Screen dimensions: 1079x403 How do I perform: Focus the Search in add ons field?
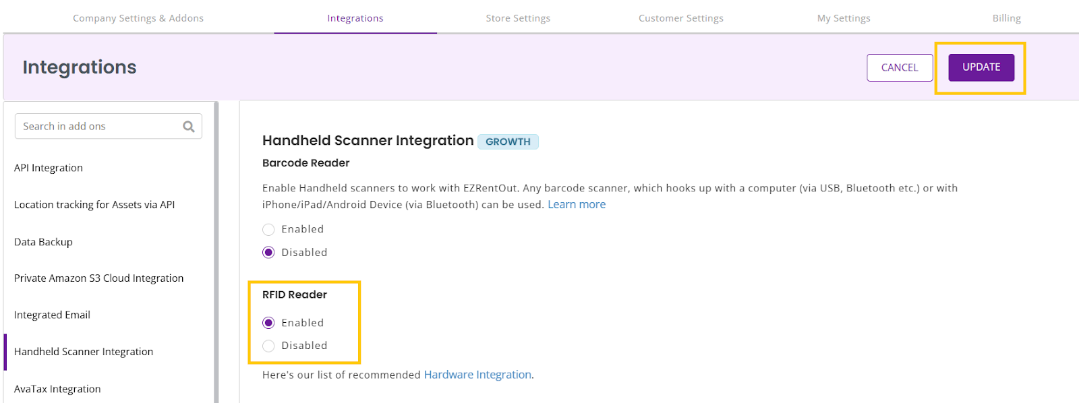pyautogui.click(x=109, y=126)
